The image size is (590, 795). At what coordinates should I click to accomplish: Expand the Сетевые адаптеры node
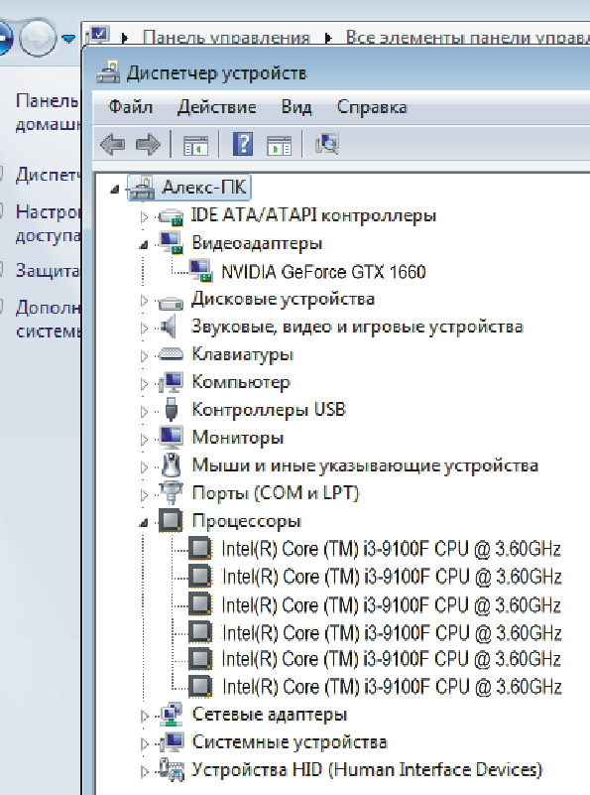(145, 716)
